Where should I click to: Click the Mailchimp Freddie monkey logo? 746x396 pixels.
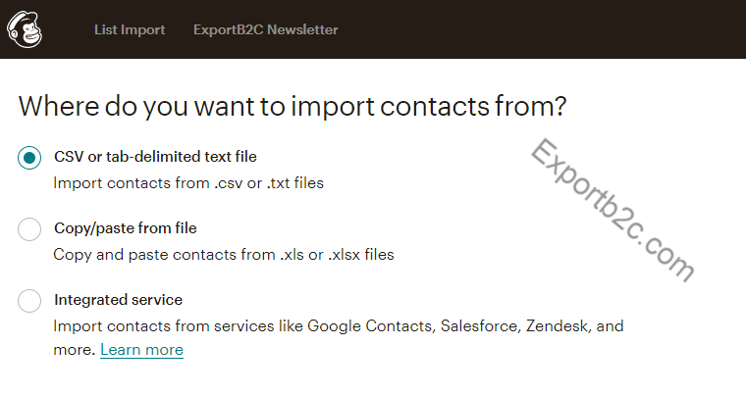tap(25, 29)
